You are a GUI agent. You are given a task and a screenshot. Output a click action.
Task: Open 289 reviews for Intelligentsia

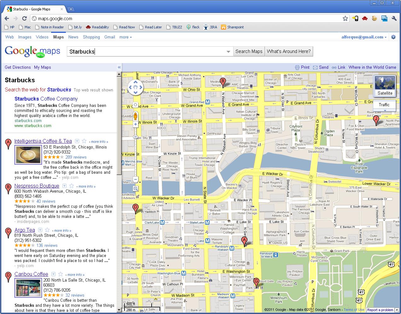point(76,157)
